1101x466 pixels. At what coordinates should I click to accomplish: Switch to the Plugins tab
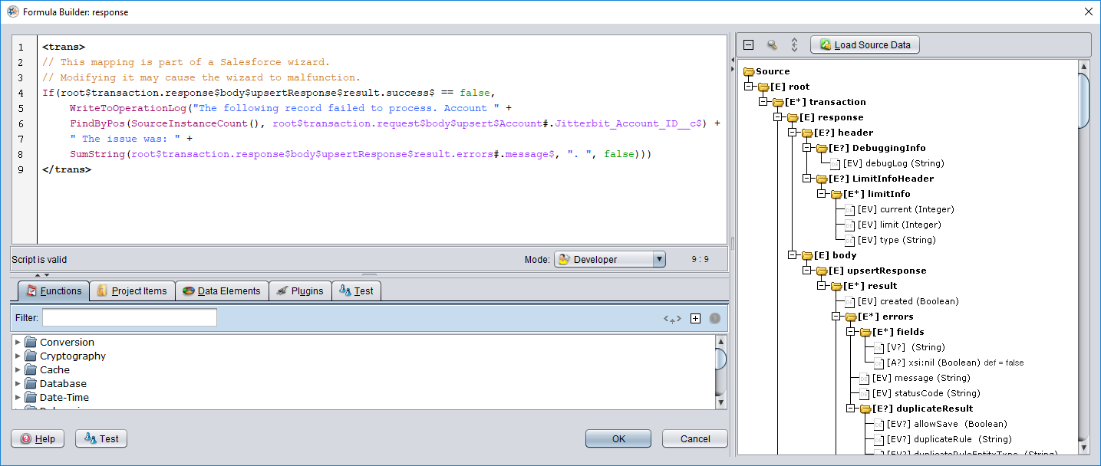[300, 291]
